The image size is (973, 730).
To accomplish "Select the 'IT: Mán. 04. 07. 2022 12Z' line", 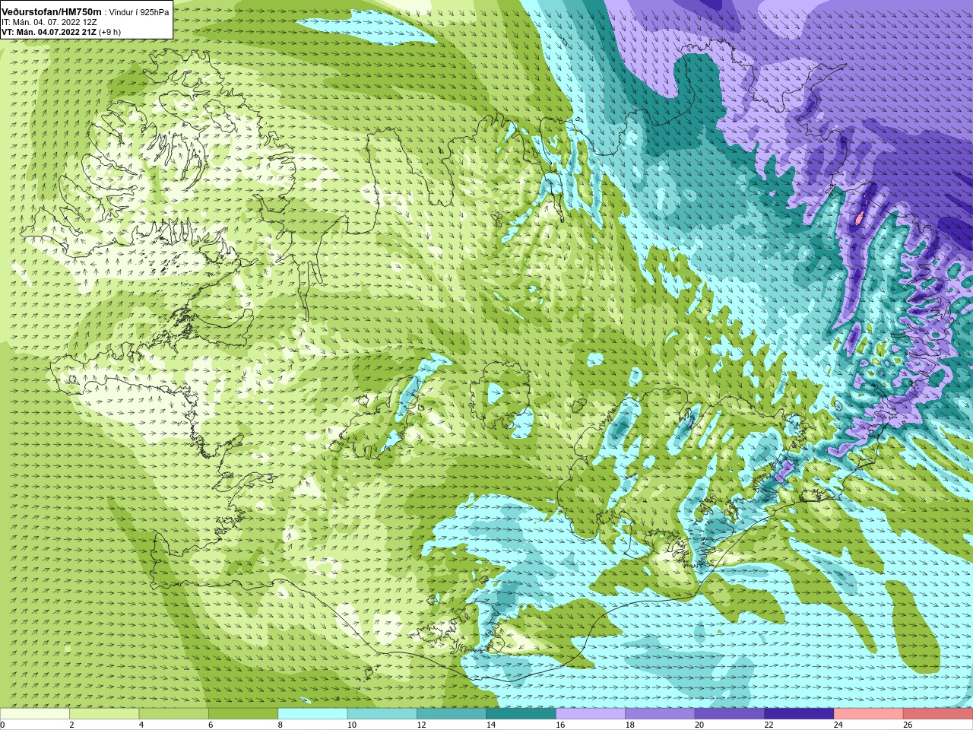I will coord(49,22).
